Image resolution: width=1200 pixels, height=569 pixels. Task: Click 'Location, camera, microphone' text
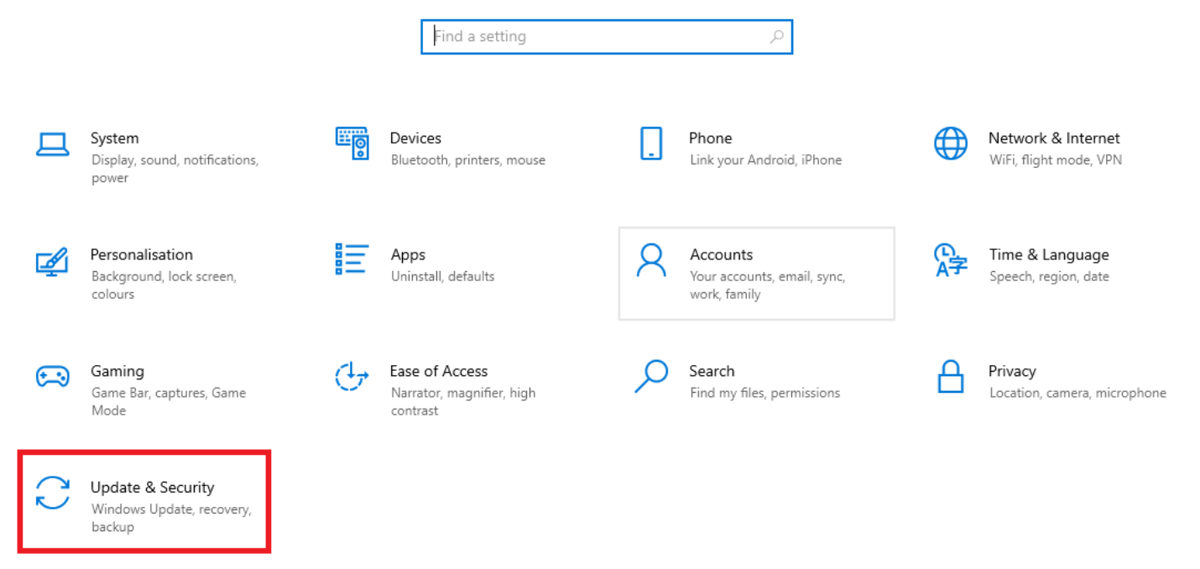tap(1077, 393)
